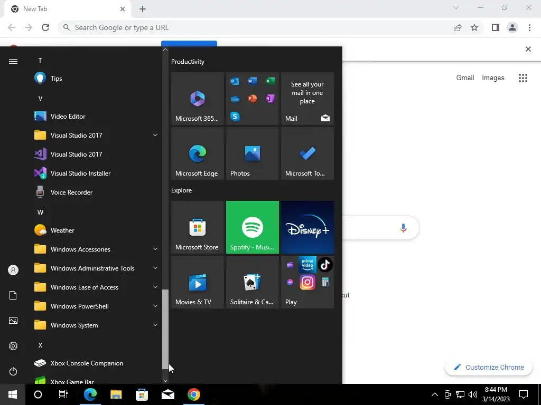Click the app list scroll-down arrow
The width and height of the screenshot is (541, 405).
[165, 381]
